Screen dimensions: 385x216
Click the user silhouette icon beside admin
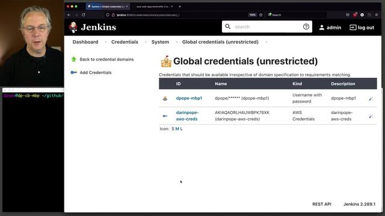pos(322,28)
